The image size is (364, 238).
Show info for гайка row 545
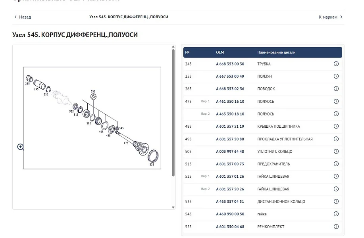point(336,214)
